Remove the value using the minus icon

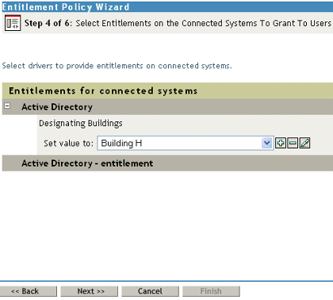(293, 143)
